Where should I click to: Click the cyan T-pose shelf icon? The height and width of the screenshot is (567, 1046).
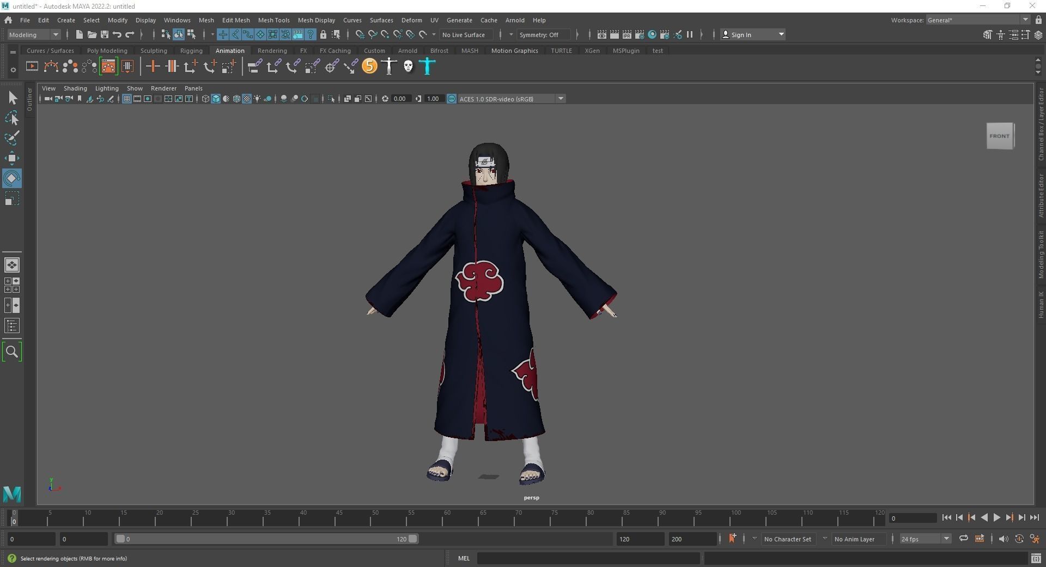point(428,67)
